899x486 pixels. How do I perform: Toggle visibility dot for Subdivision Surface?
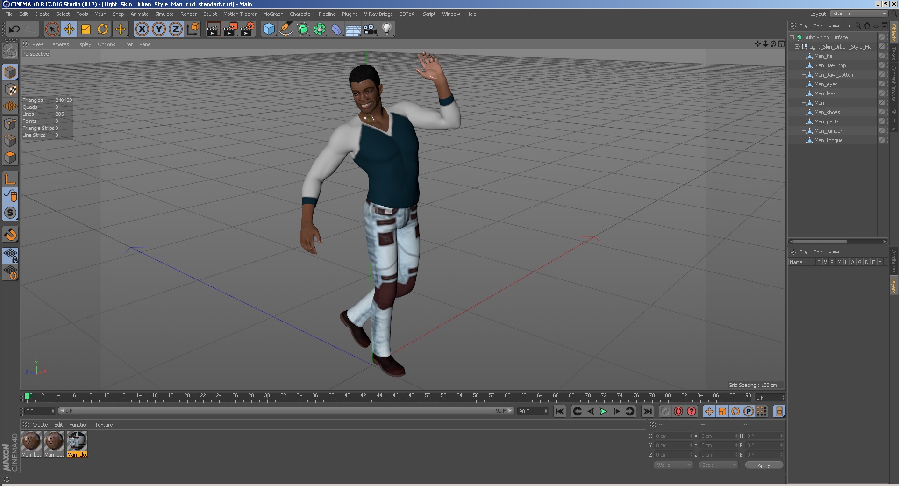(x=881, y=37)
